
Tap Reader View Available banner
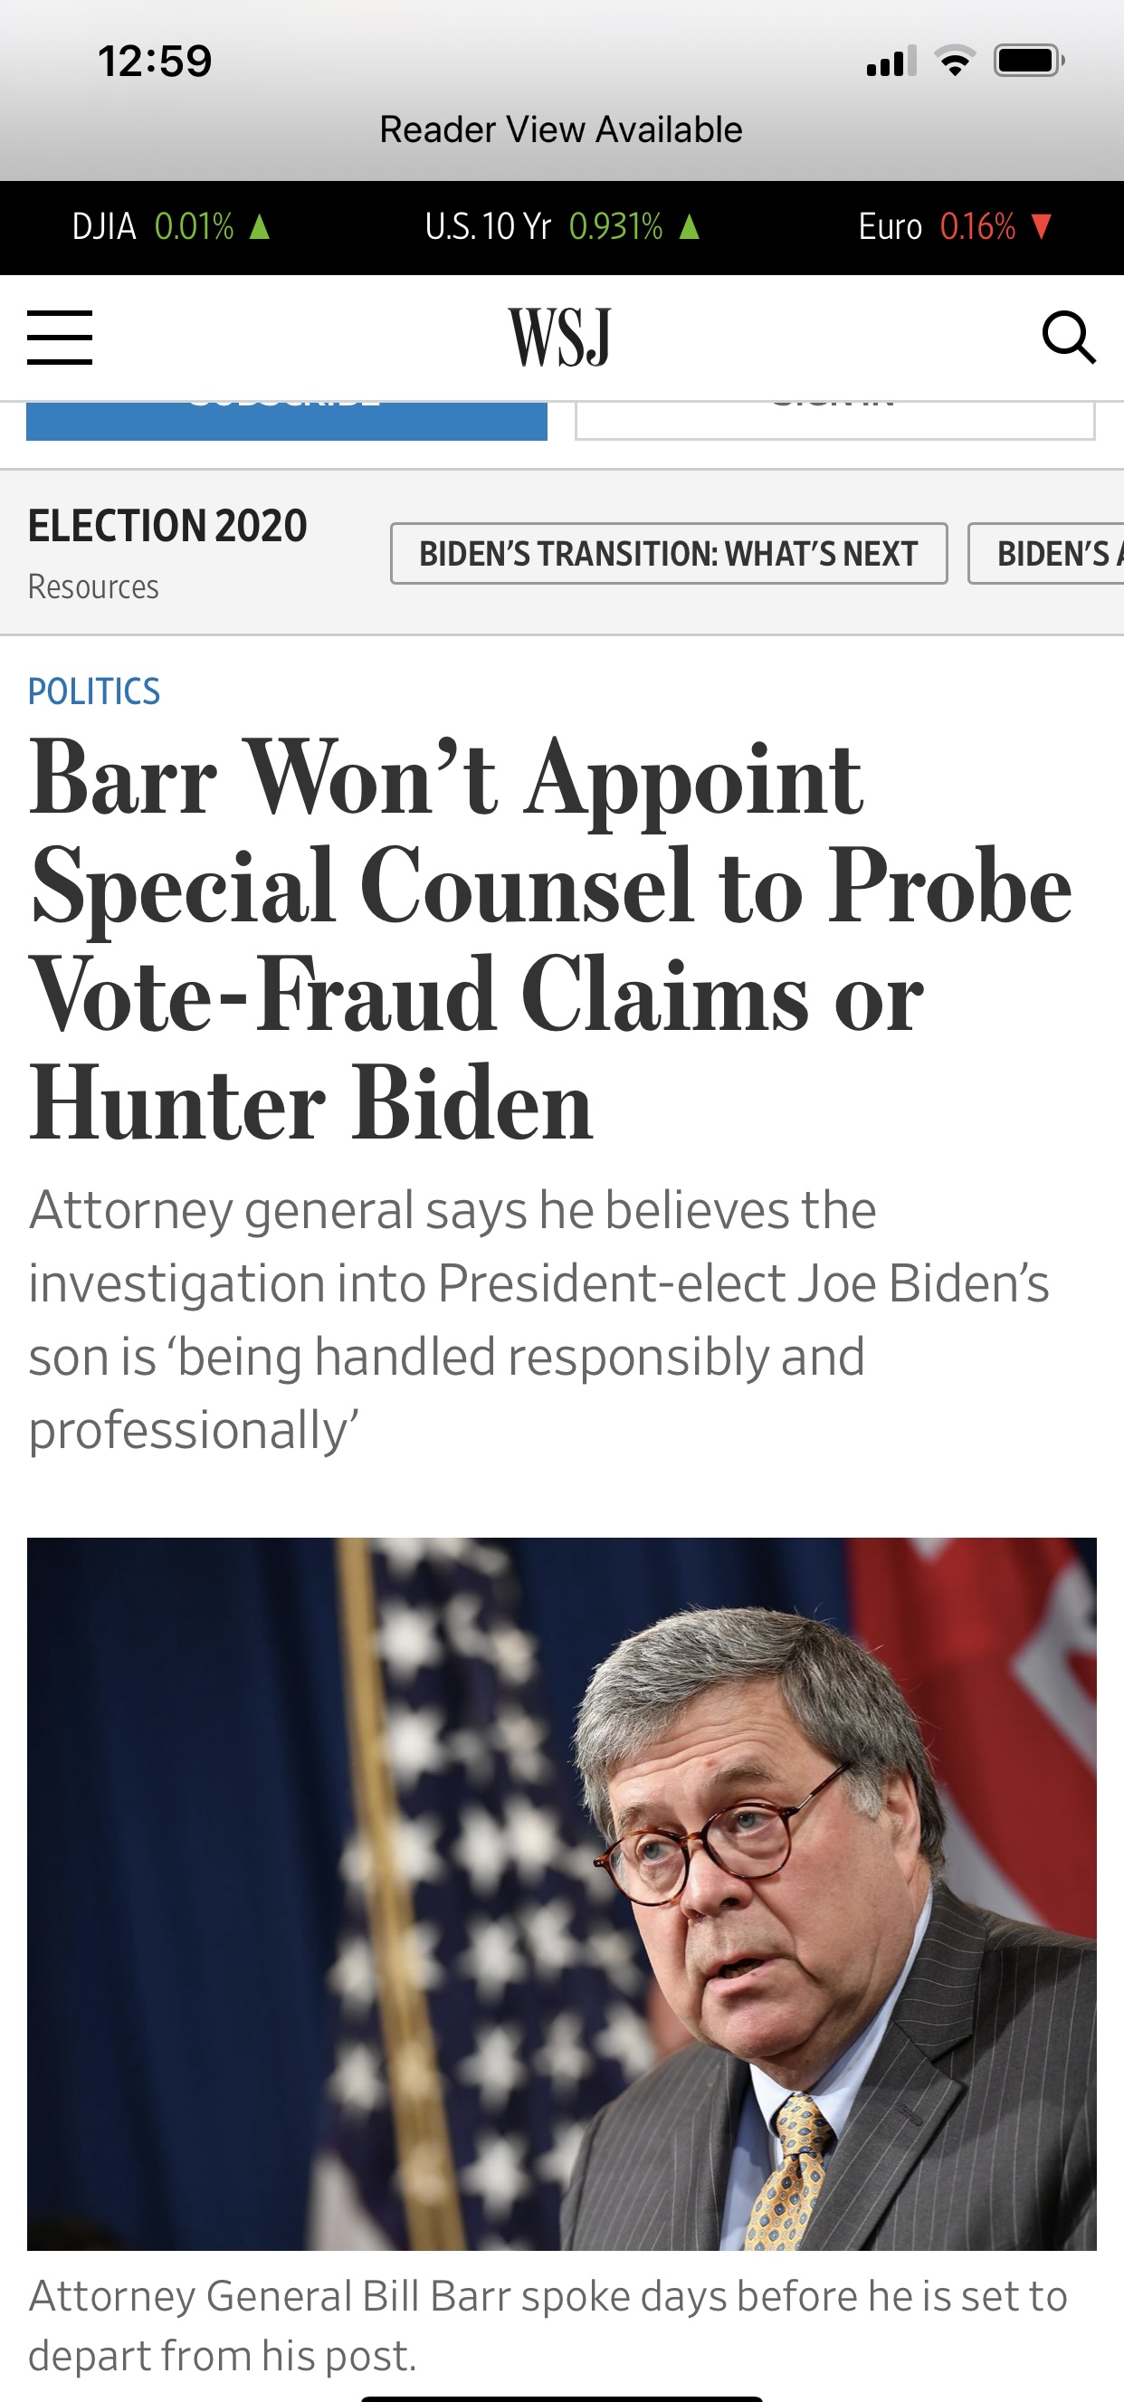(x=561, y=129)
